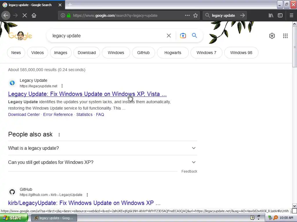The height and width of the screenshot is (222, 297).
Task: Click the forward navigation arrow
Action: click(15, 15)
